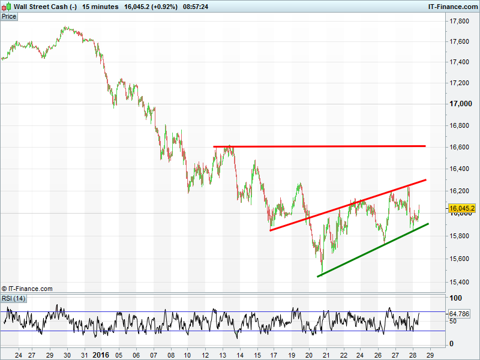Click the candlestick chart icon in title bar

6,7
